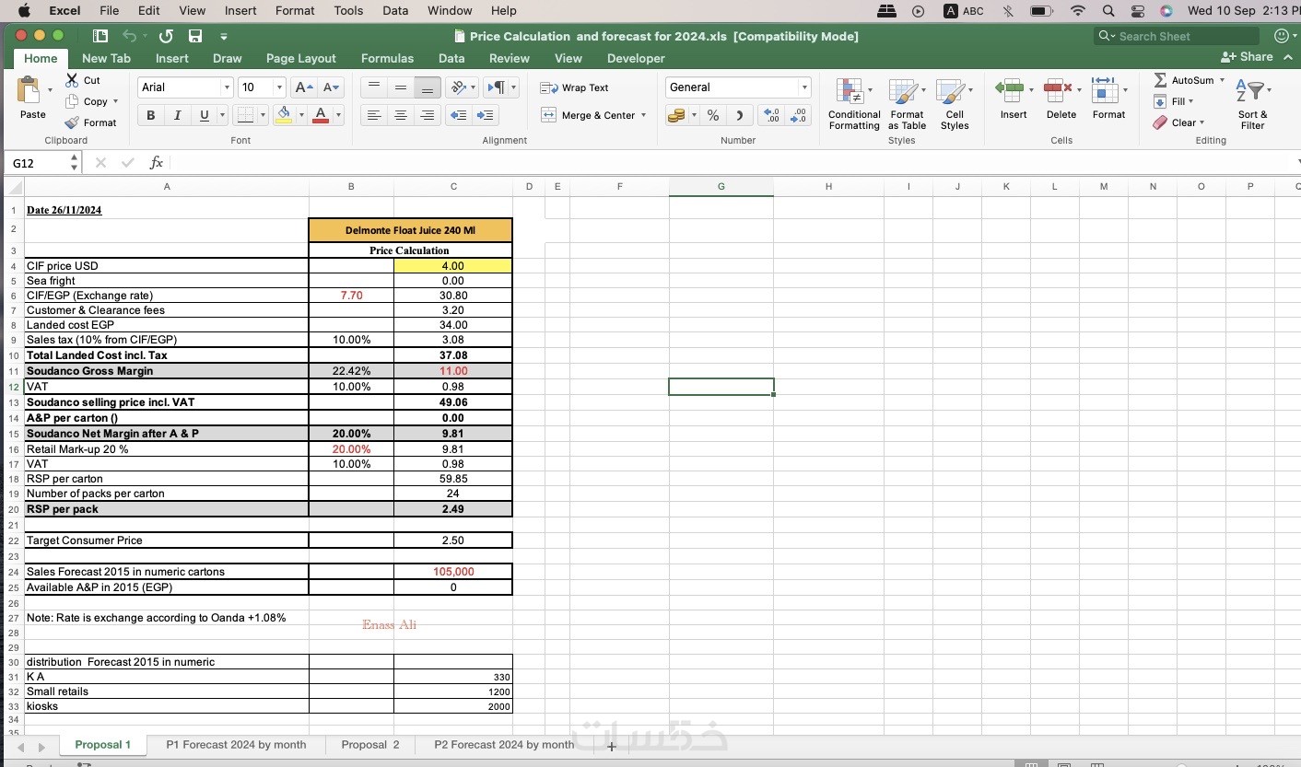Align cell text to the left
The width and height of the screenshot is (1301, 767).
tap(373, 115)
